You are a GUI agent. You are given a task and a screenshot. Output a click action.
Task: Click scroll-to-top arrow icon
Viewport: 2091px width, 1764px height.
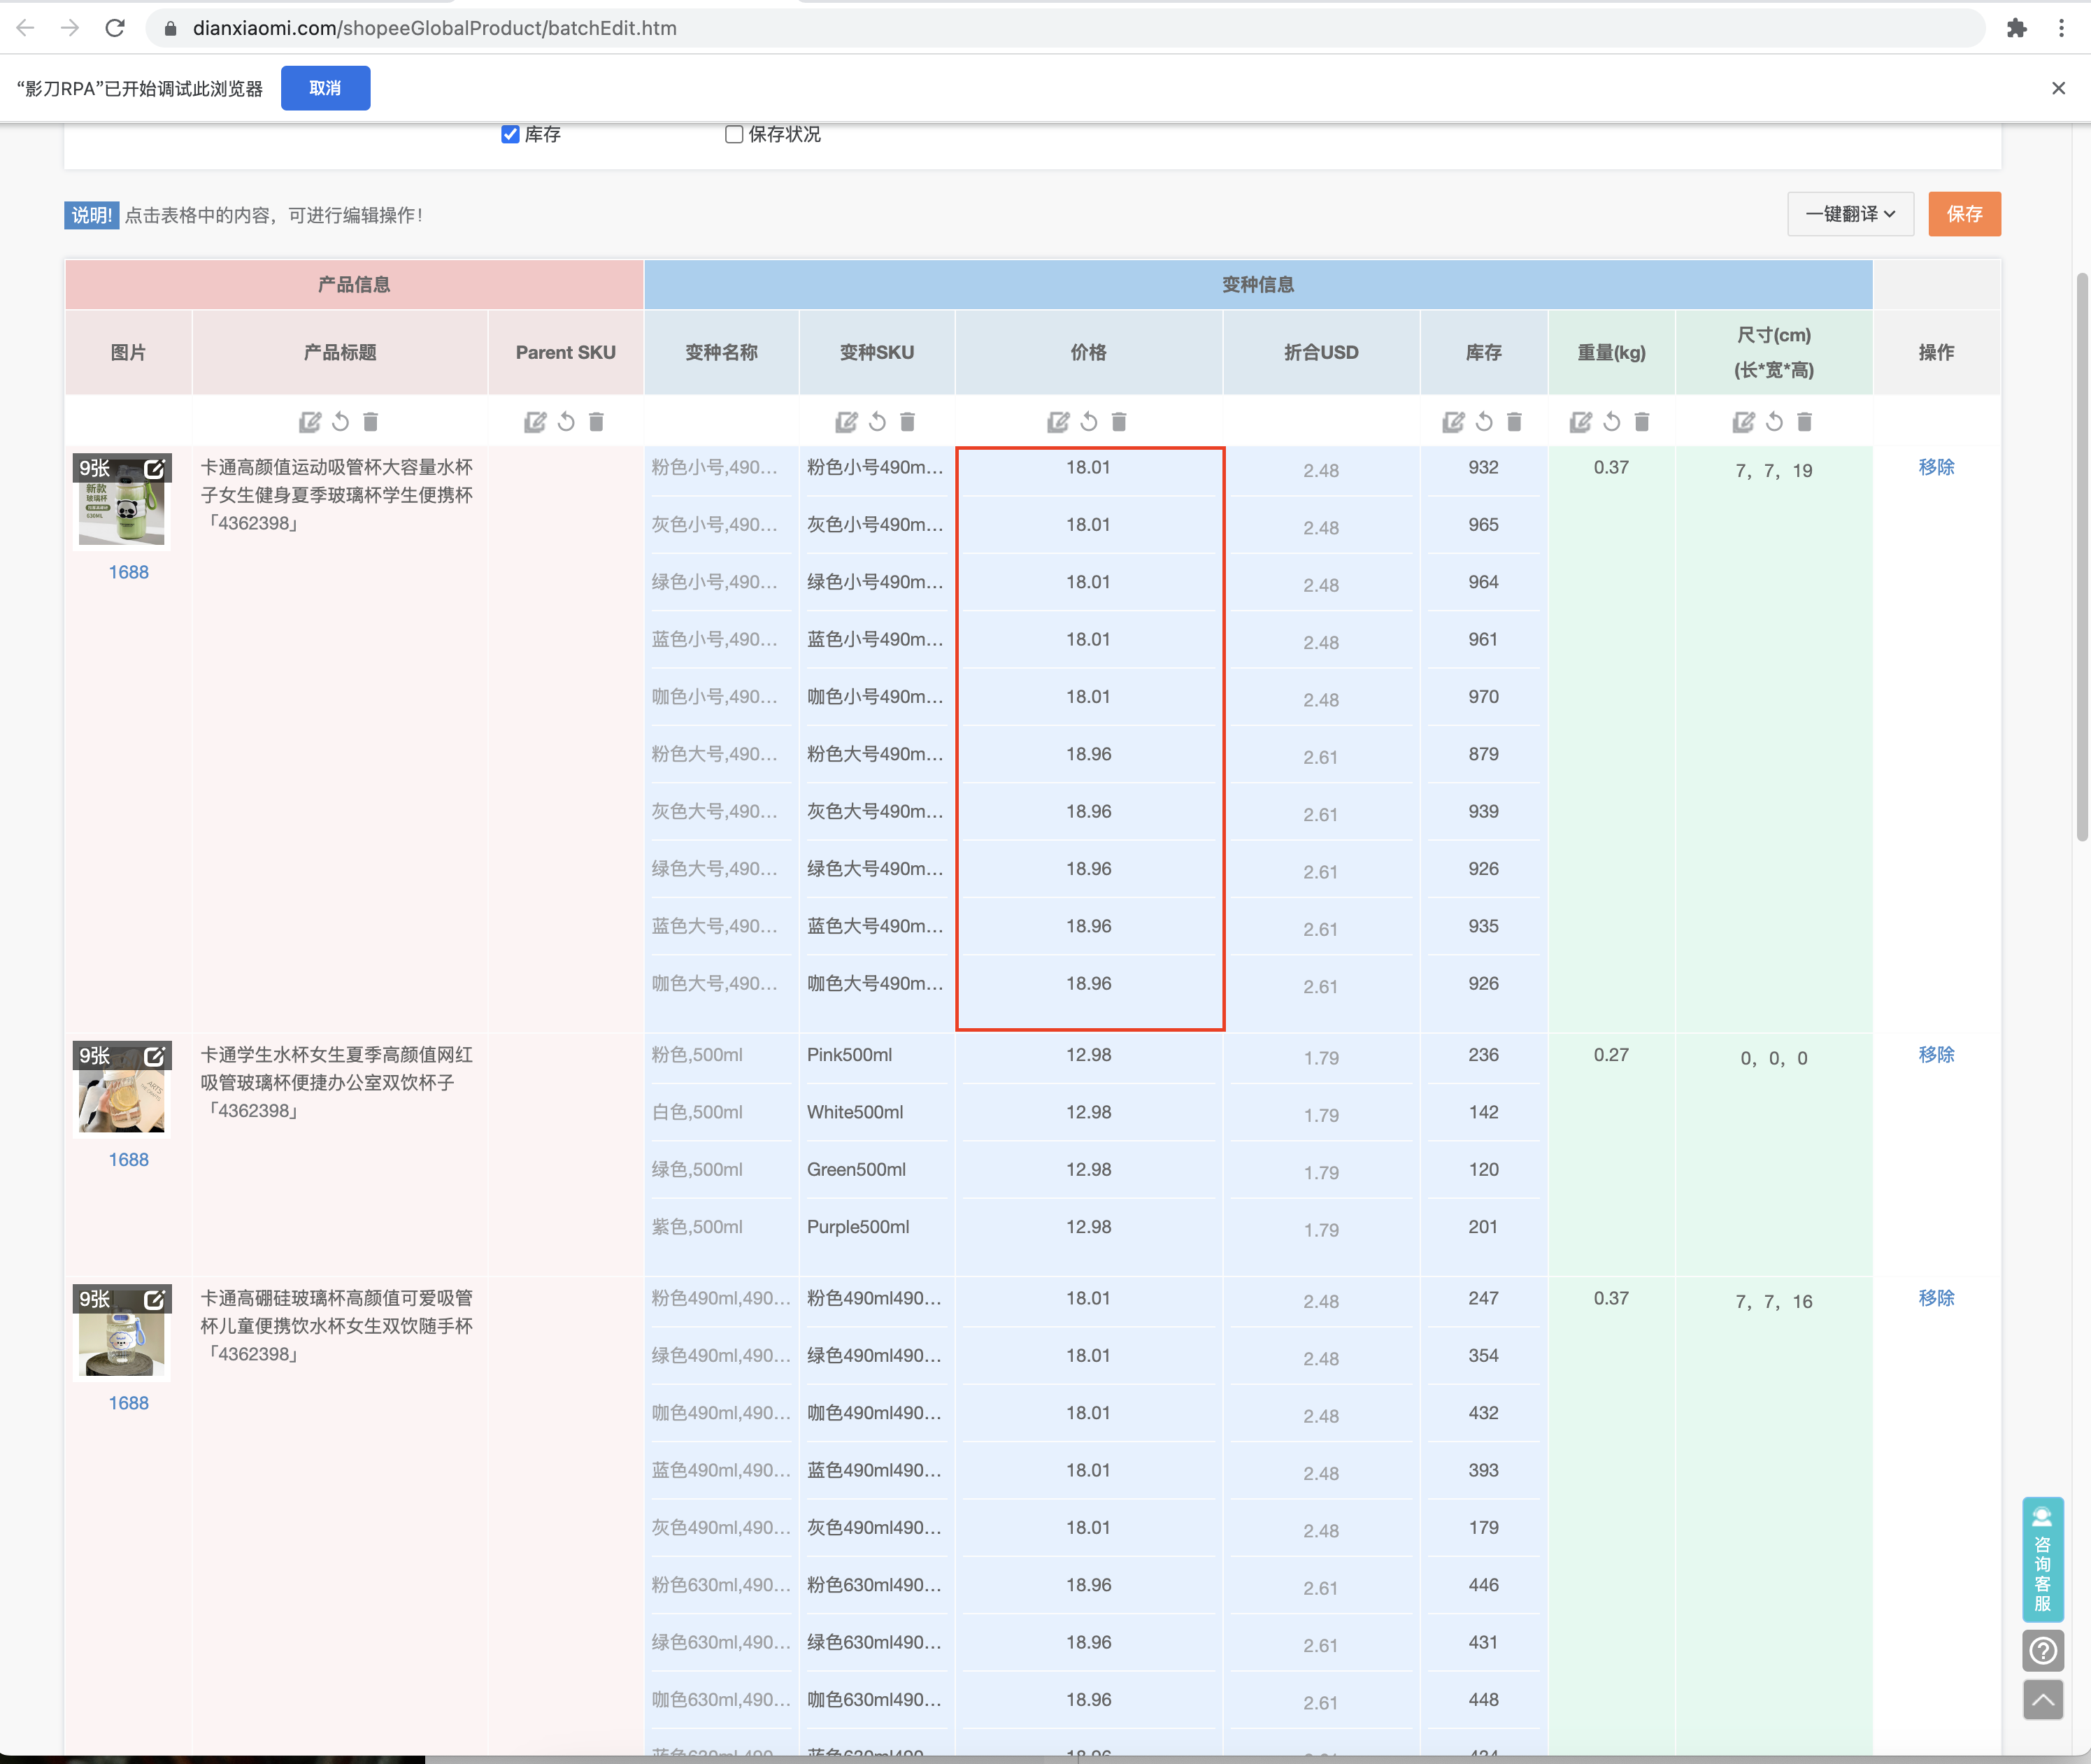[2042, 1699]
